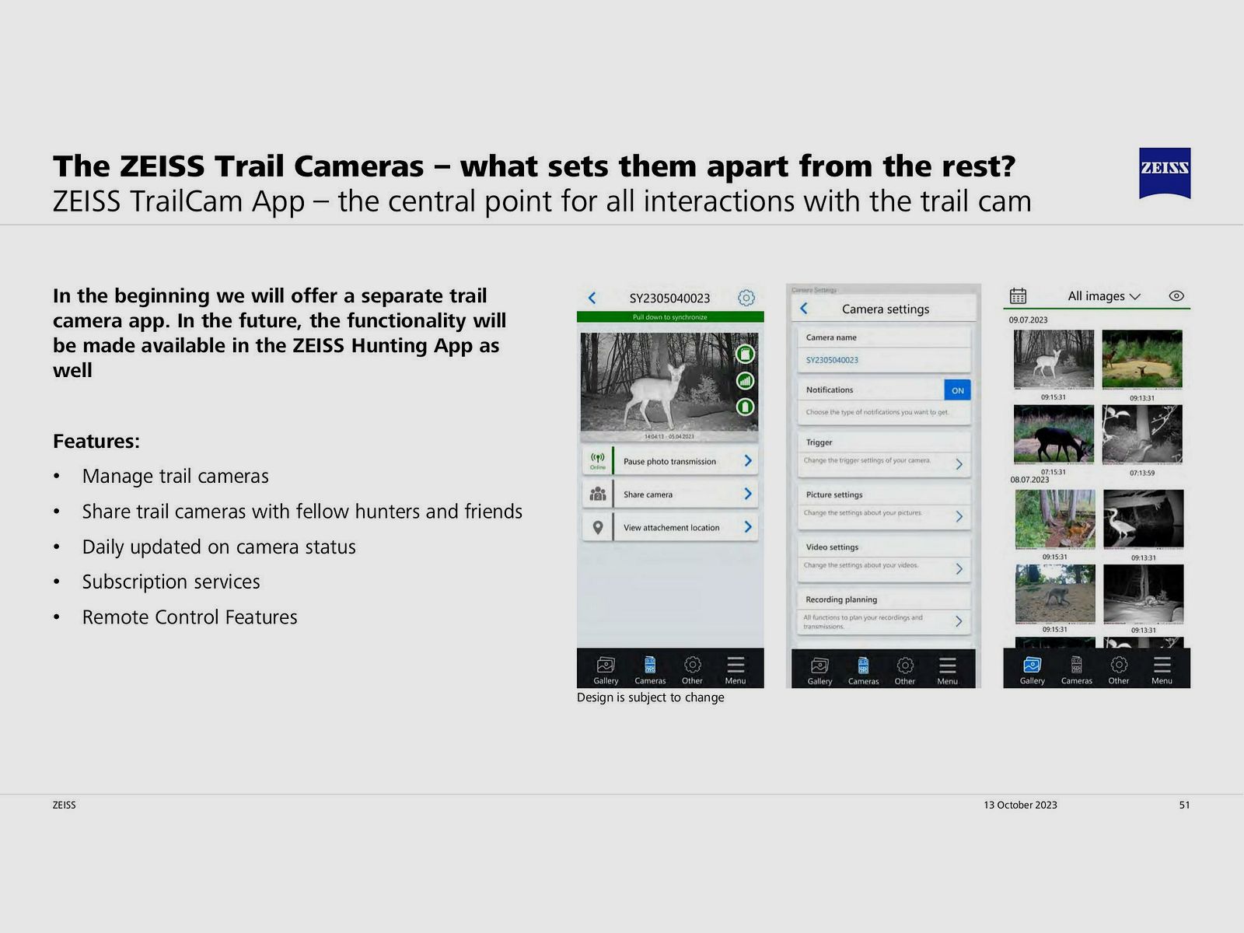Expand Trigger settings chevron

pyautogui.click(x=959, y=464)
